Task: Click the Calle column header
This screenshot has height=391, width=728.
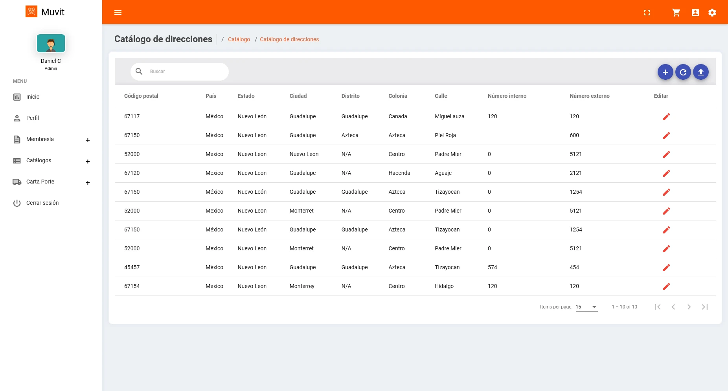Action: 441,96
